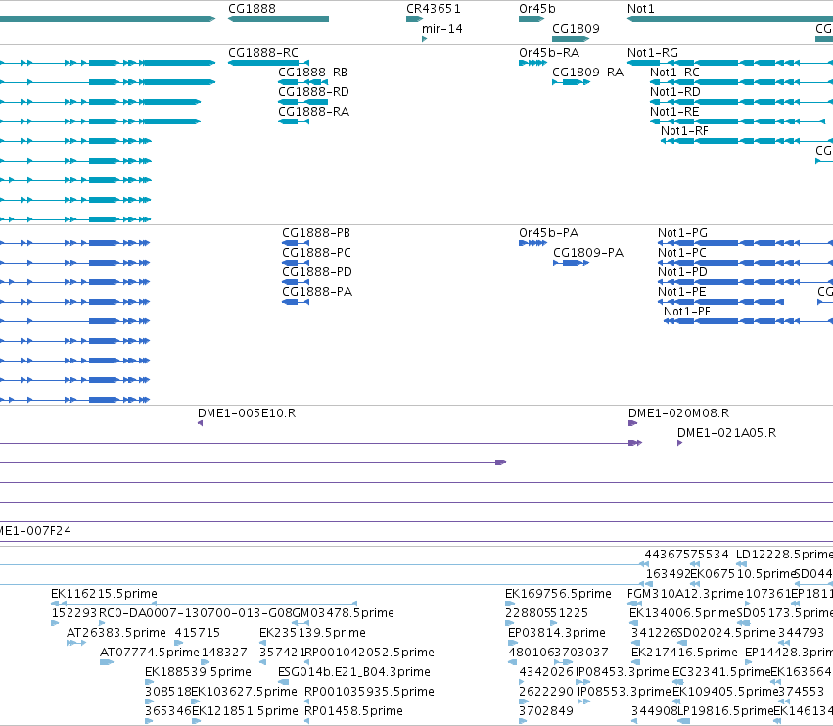Viewport: 833px width, 726px height.
Task: Click the Not1-PF label
Action: 687,312
